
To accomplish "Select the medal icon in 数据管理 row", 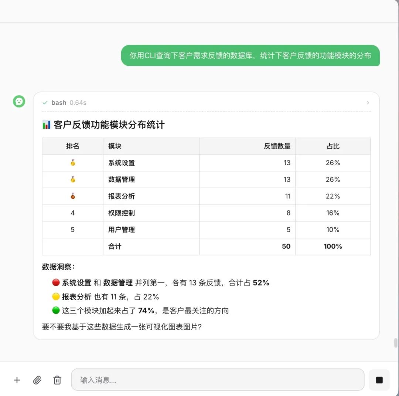I will click(73, 180).
